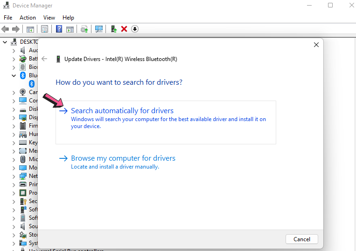Select the Computer tree row
This screenshot has height=251, width=356.
28,101
